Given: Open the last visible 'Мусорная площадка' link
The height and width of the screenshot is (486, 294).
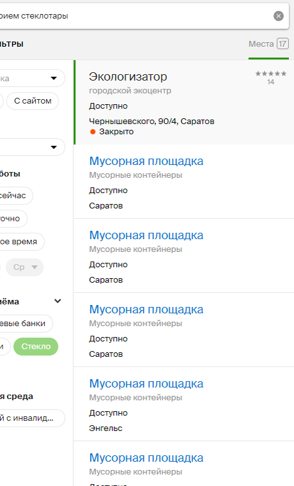Looking at the screenshot, I should [146, 458].
